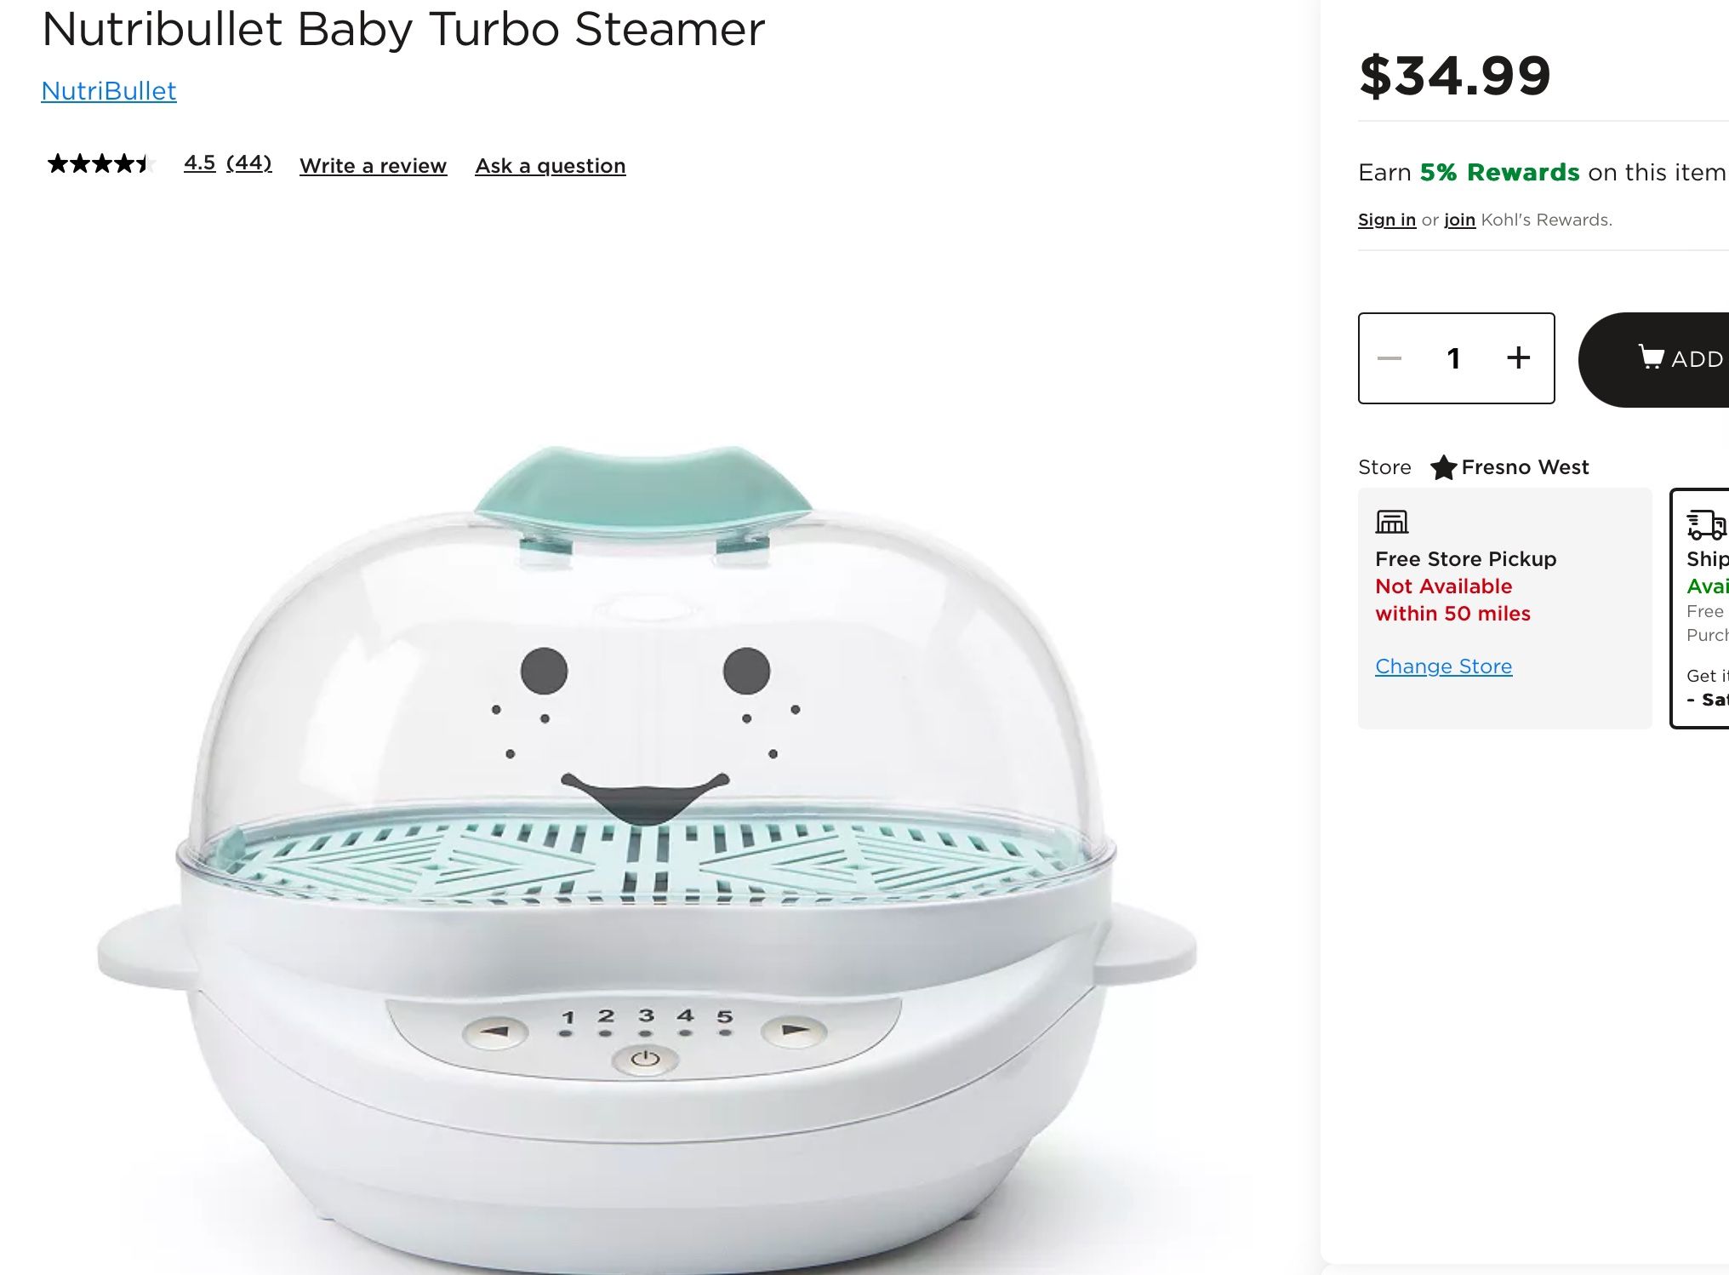The image size is (1729, 1275).
Task: Decrease quantity with the minus button
Action: tap(1389, 358)
